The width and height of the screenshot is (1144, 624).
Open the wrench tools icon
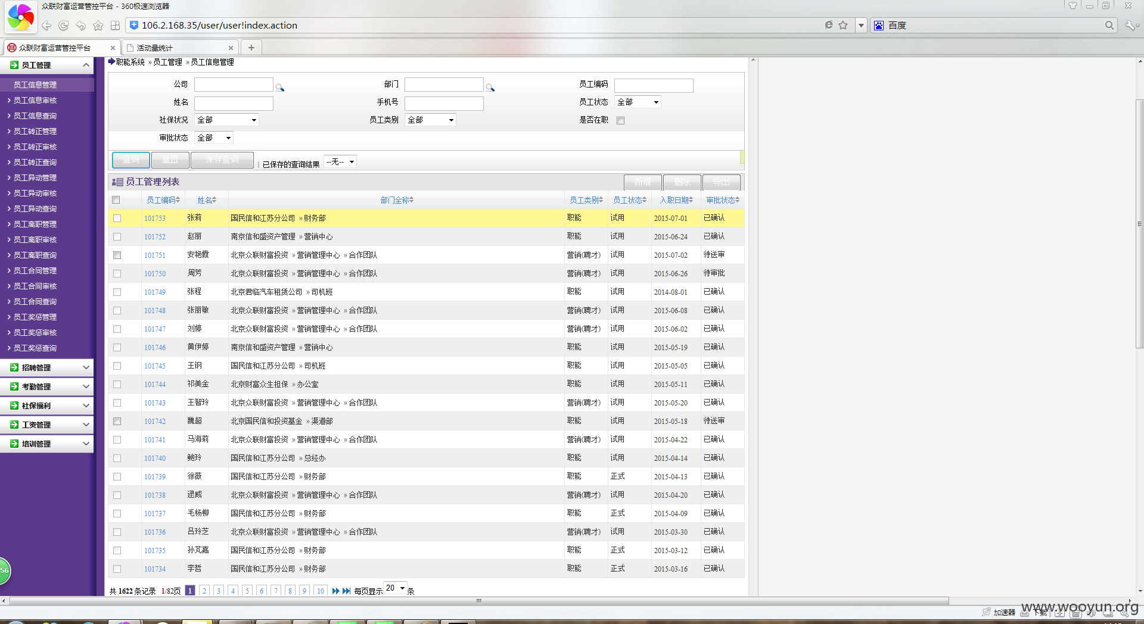pos(1130,25)
